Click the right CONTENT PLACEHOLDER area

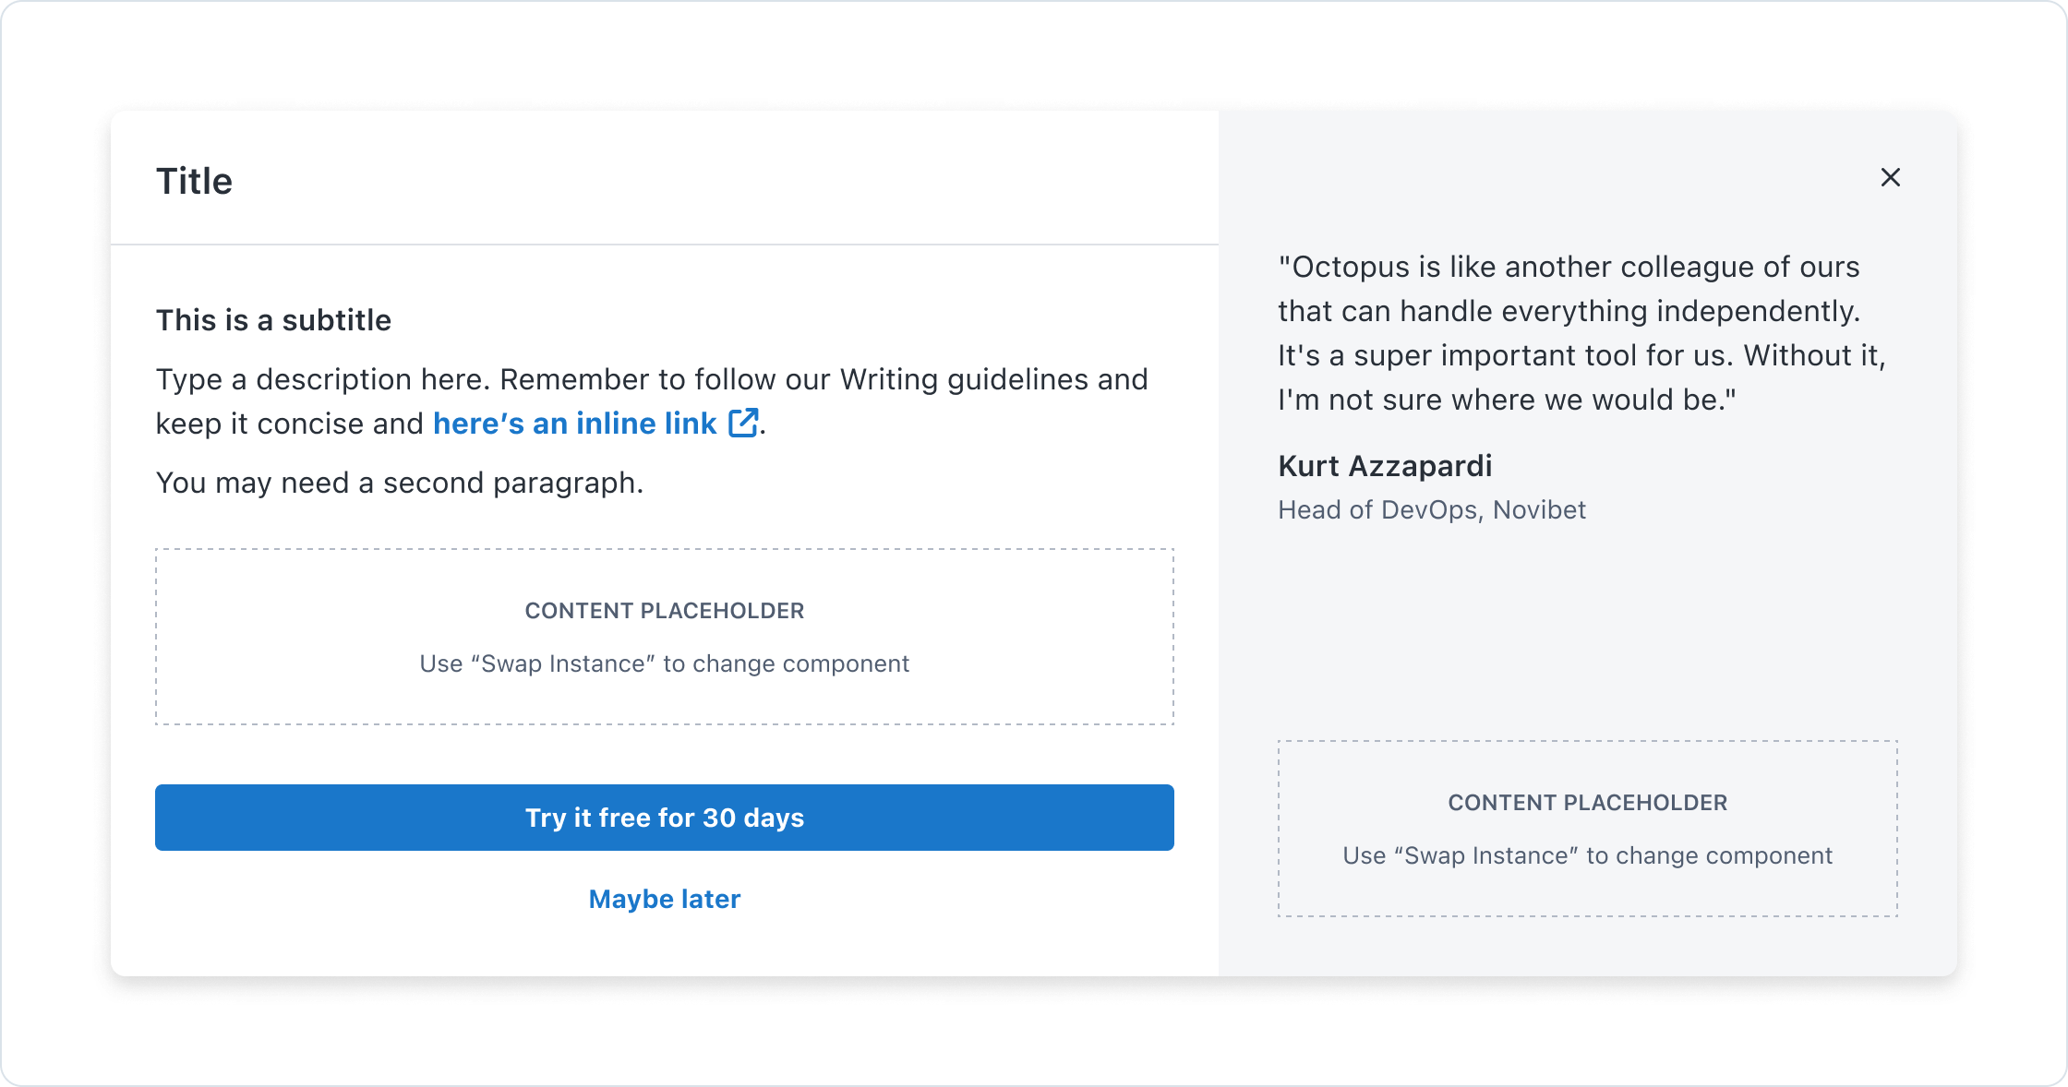1586,828
